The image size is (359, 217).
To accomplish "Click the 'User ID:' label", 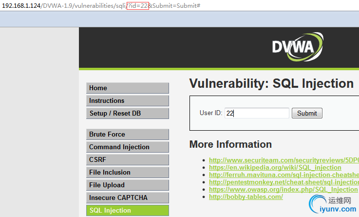I will 211,113.
